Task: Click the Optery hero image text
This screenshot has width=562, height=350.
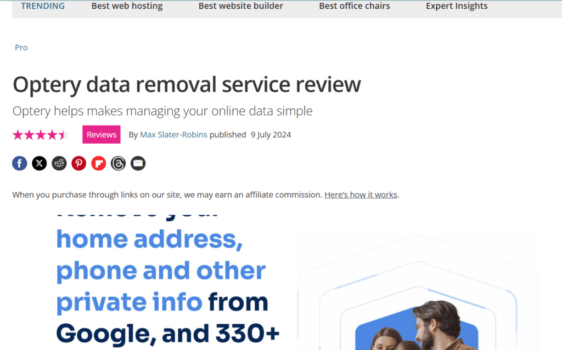Action: [x=168, y=279]
